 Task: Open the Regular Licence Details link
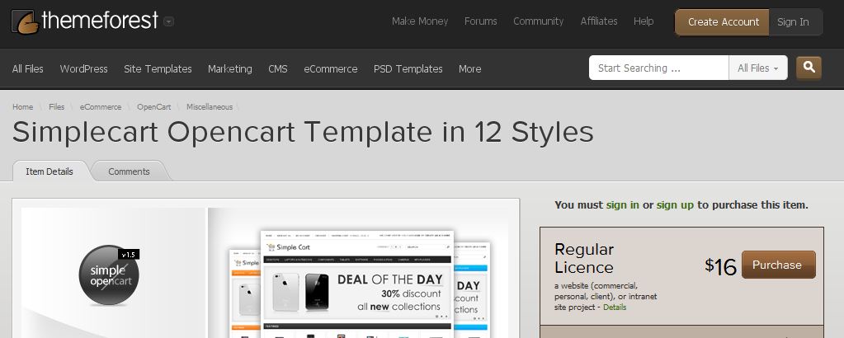point(615,307)
